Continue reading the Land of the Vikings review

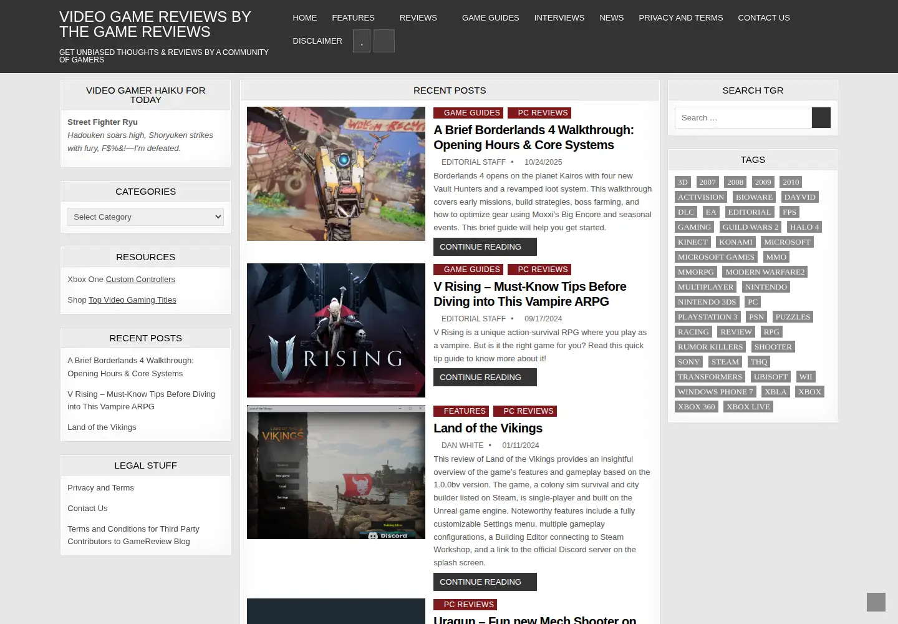(x=485, y=582)
